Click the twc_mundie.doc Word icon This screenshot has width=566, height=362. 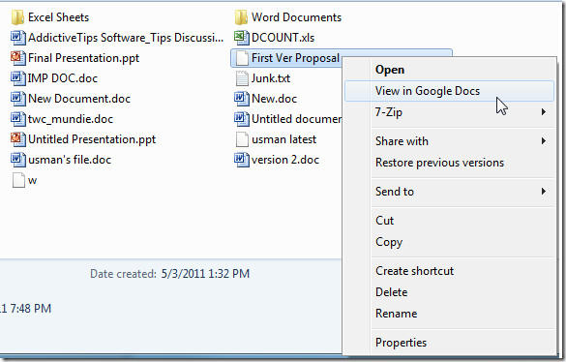(x=18, y=119)
